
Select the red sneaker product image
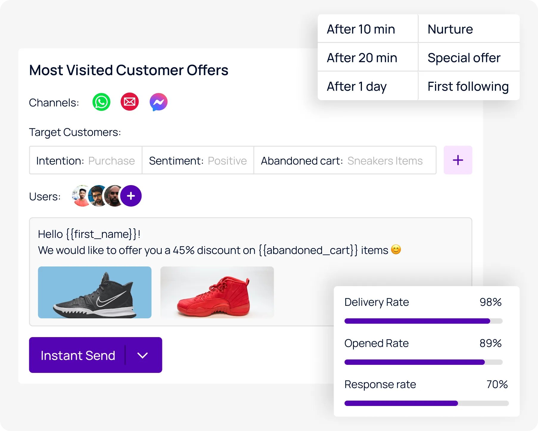tap(217, 292)
